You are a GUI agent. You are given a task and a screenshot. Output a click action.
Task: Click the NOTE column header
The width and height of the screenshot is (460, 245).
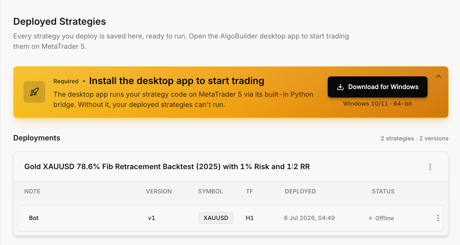pyautogui.click(x=32, y=192)
